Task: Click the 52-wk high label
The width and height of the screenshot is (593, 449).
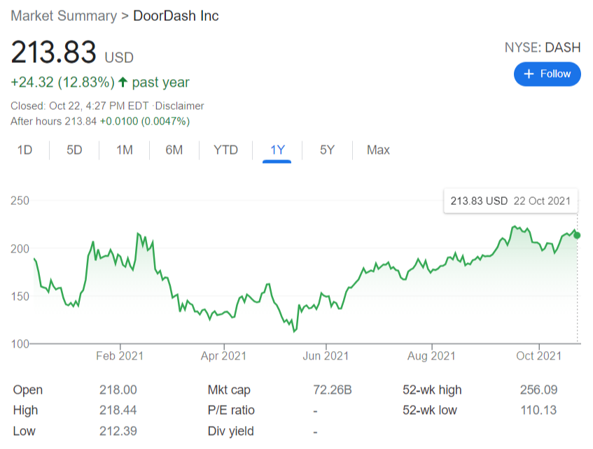Action: [x=432, y=390]
